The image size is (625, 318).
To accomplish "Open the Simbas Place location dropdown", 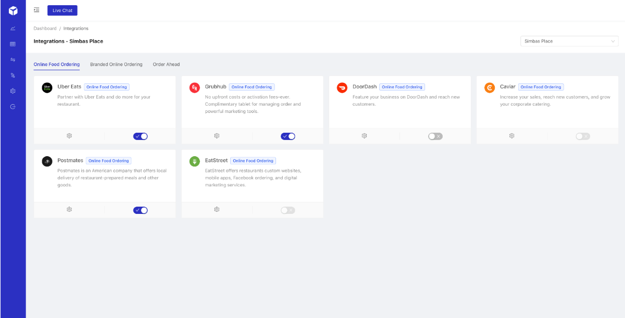I will tap(569, 41).
